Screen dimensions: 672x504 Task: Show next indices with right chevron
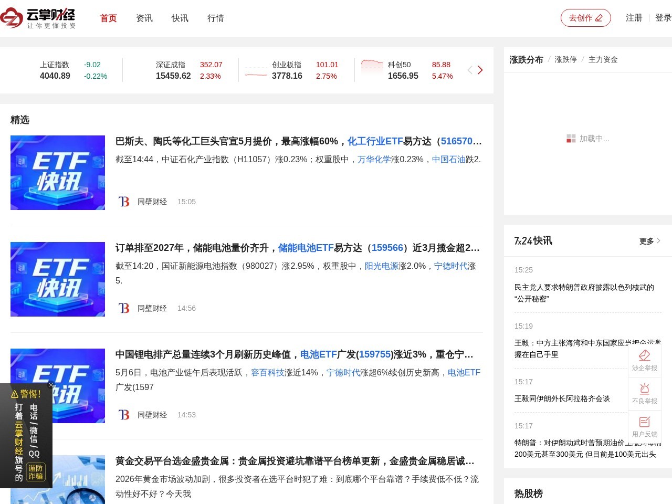coord(480,70)
